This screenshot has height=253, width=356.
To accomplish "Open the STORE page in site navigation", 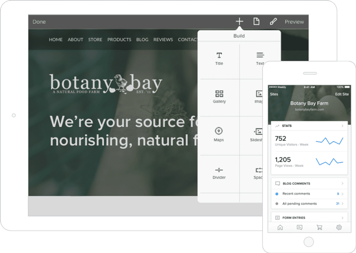I will (x=95, y=39).
